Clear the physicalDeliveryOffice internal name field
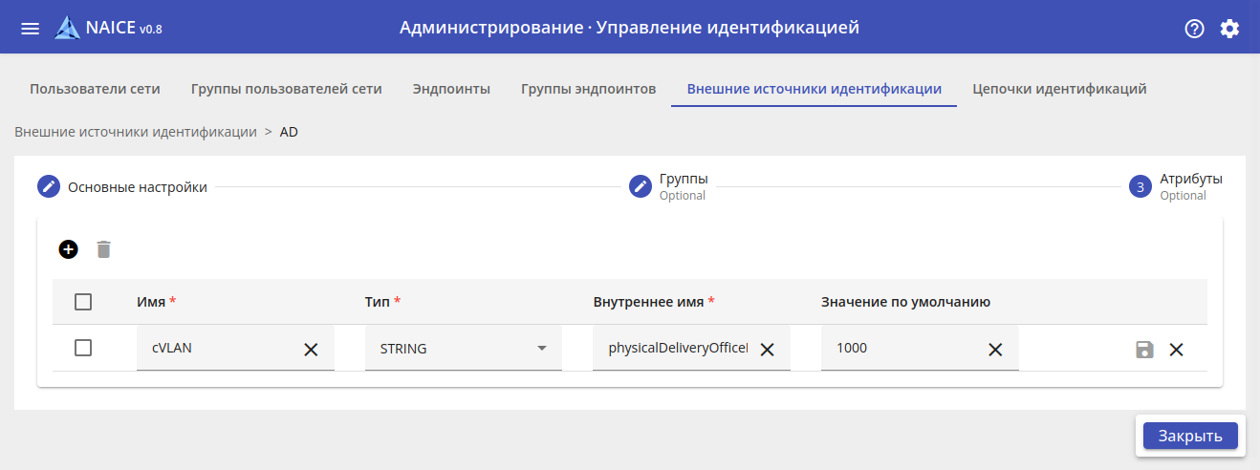1260x470 pixels. click(767, 350)
